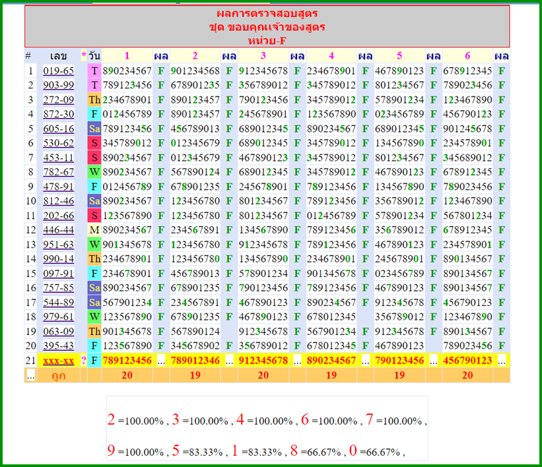This screenshot has width=542, height=467.
Task: Click the 5 =83.33% statistic
Action: click(x=197, y=451)
